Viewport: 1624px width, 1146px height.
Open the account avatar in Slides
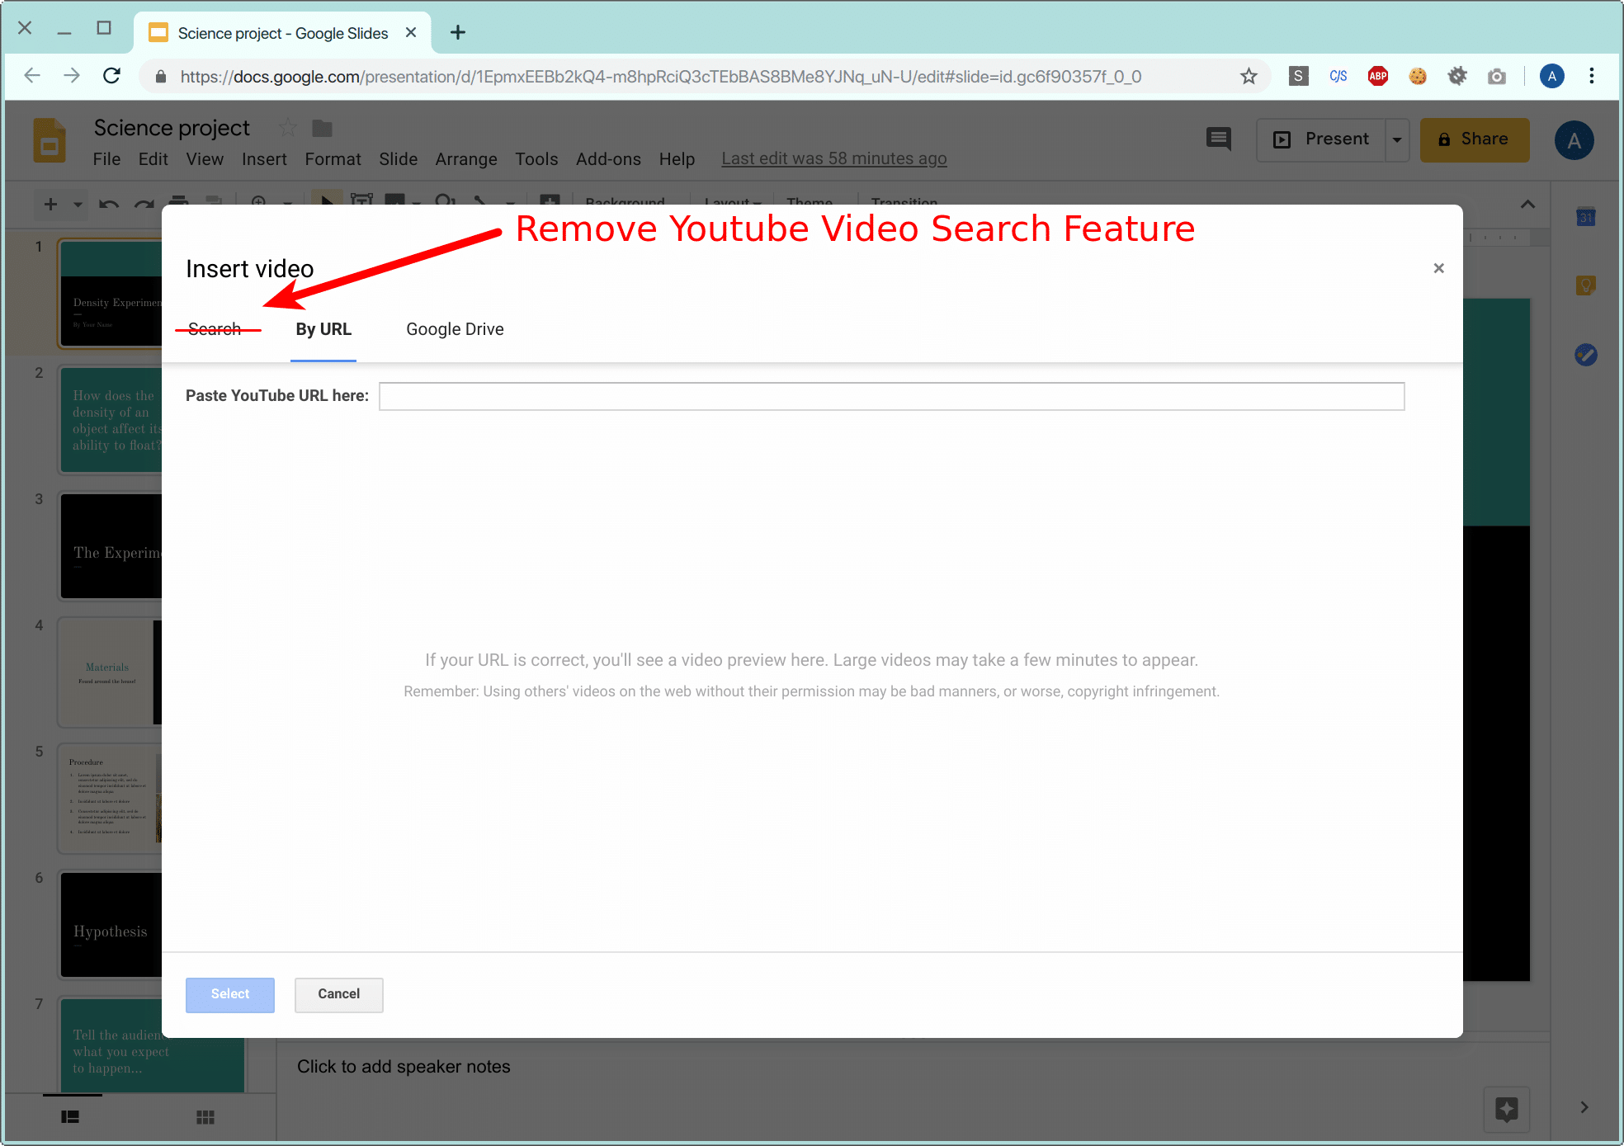[x=1574, y=140]
